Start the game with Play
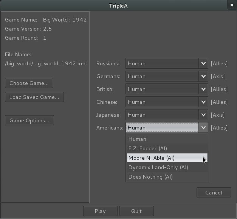Screen dimensions: 237x219 pyautogui.click(x=100, y=211)
